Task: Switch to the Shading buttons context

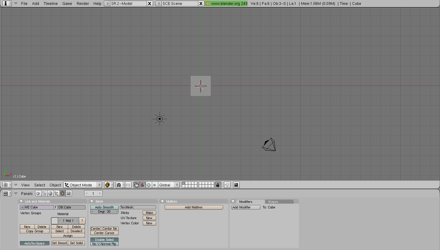Action: click(51, 193)
